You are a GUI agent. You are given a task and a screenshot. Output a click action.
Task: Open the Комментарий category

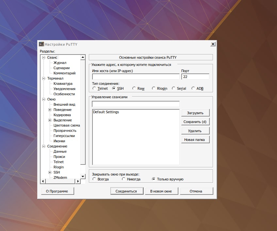pyautogui.click(x=64, y=73)
